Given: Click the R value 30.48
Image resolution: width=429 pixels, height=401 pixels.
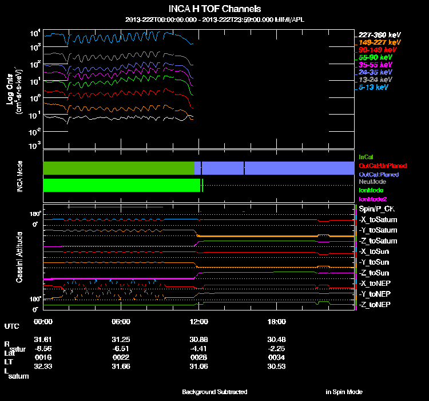Looking at the screenshot, I should click(277, 339).
